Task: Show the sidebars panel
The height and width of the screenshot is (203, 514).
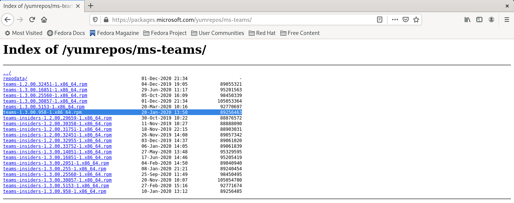Action: click(479, 20)
